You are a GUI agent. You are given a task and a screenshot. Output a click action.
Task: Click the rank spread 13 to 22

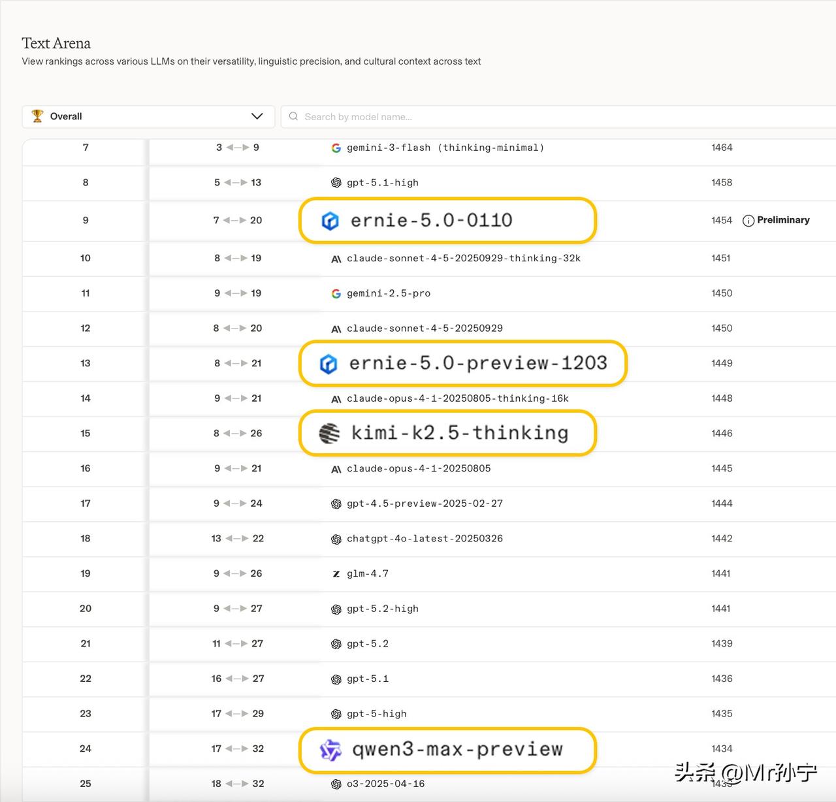[238, 539]
